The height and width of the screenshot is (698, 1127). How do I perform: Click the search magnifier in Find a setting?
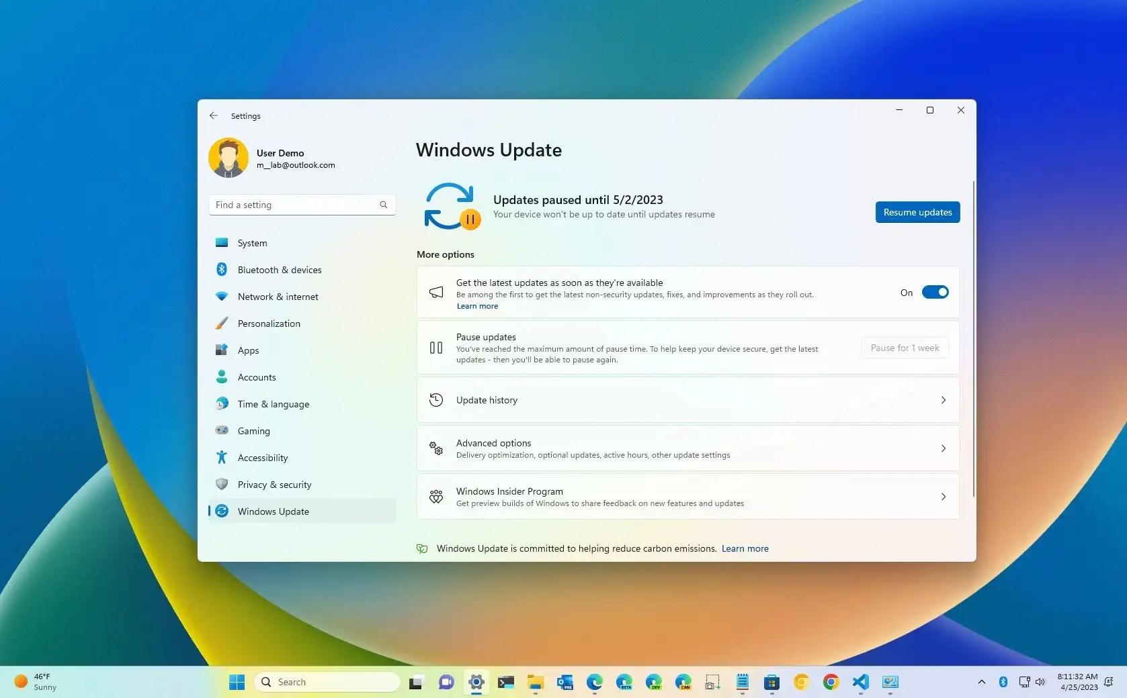(x=383, y=205)
